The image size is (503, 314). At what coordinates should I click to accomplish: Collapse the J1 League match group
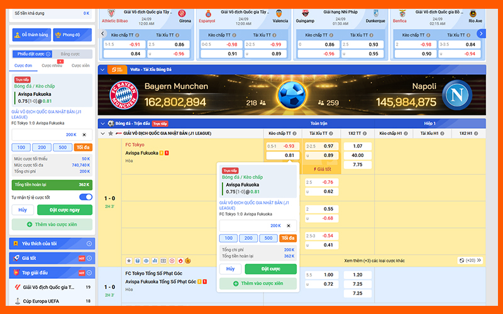tap(102, 133)
